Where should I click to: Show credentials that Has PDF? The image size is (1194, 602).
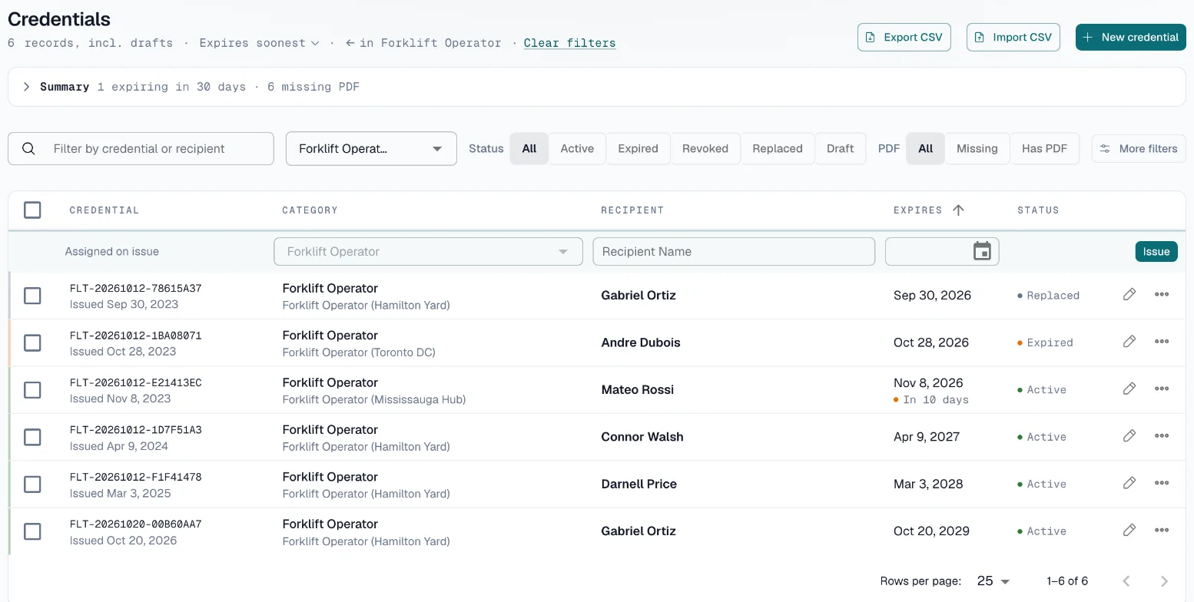(x=1044, y=149)
